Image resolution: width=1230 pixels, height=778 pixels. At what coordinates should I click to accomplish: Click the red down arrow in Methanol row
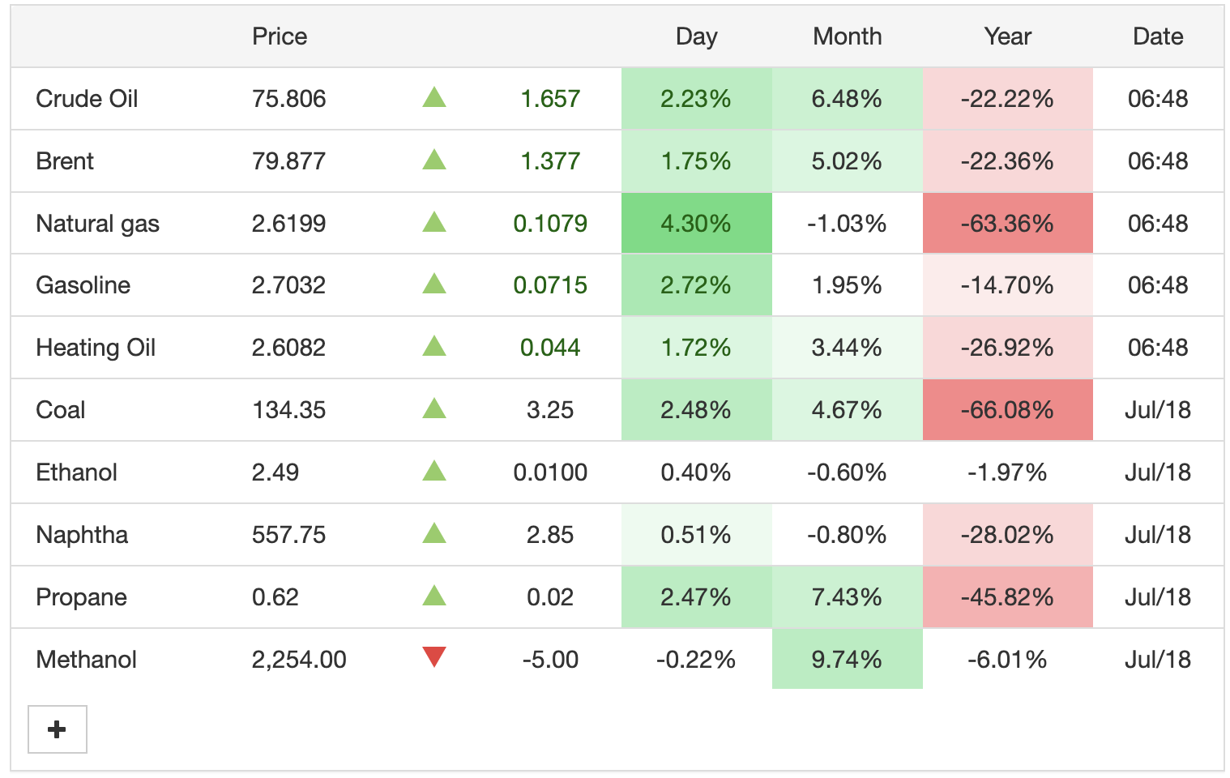click(x=434, y=657)
